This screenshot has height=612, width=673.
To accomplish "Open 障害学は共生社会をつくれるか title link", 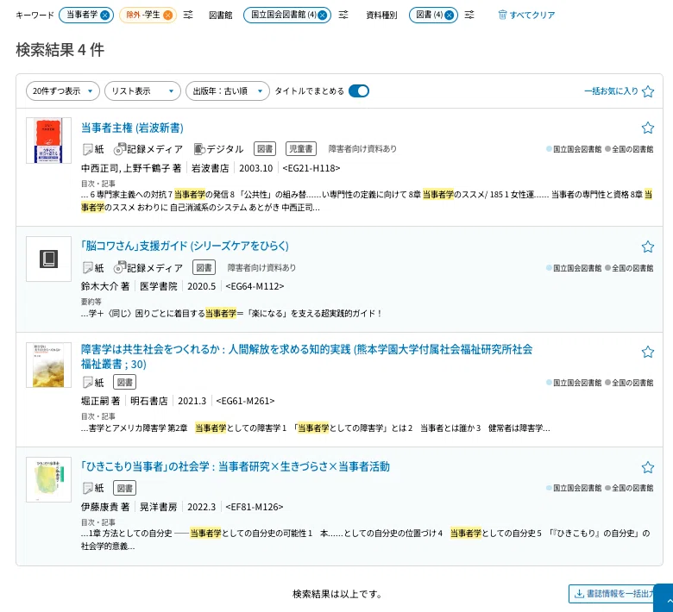I will coord(306,356).
